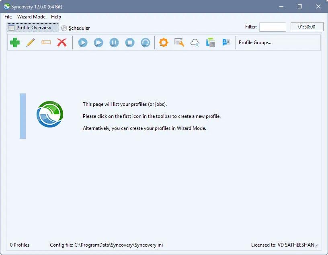The height and width of the screenshot is (255, 328).
Task: Click the Syncovery logo in the window
Action: pos(50,114)
